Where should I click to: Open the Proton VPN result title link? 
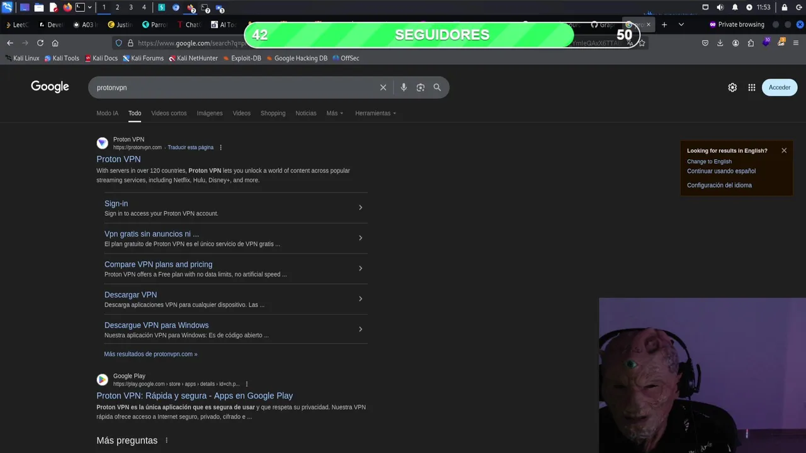tap(118, 159)
